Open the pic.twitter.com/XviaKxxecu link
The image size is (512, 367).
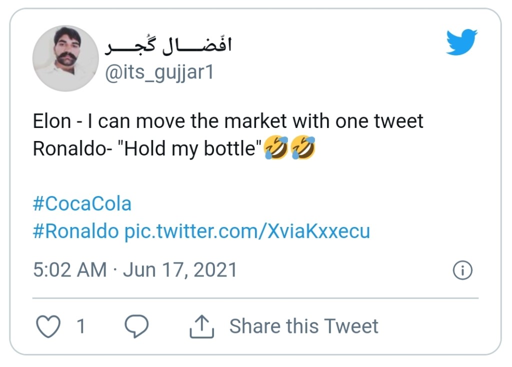tap(247, 231)
